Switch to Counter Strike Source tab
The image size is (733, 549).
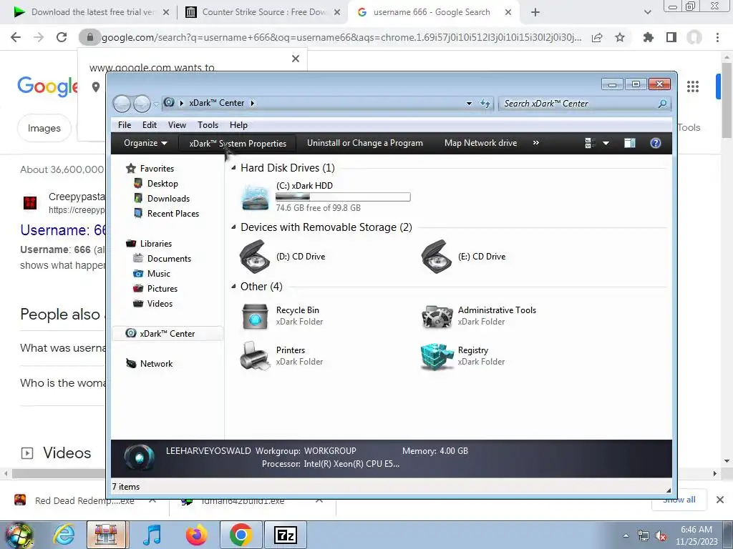pos(262,12)
